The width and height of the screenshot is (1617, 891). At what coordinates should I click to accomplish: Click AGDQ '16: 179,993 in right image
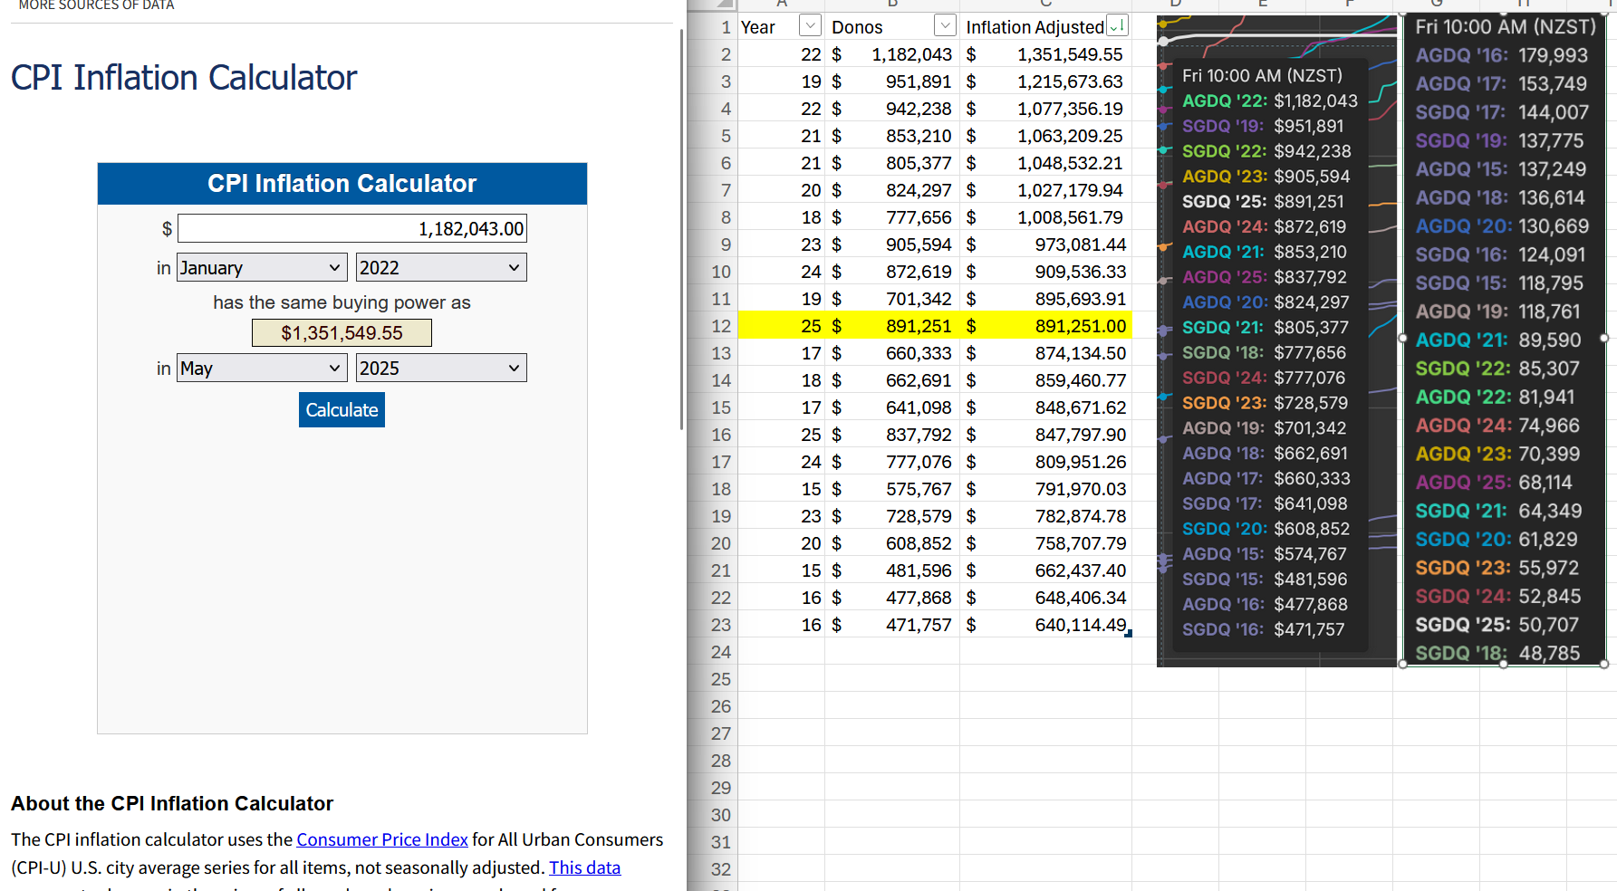click(1501, 55)
